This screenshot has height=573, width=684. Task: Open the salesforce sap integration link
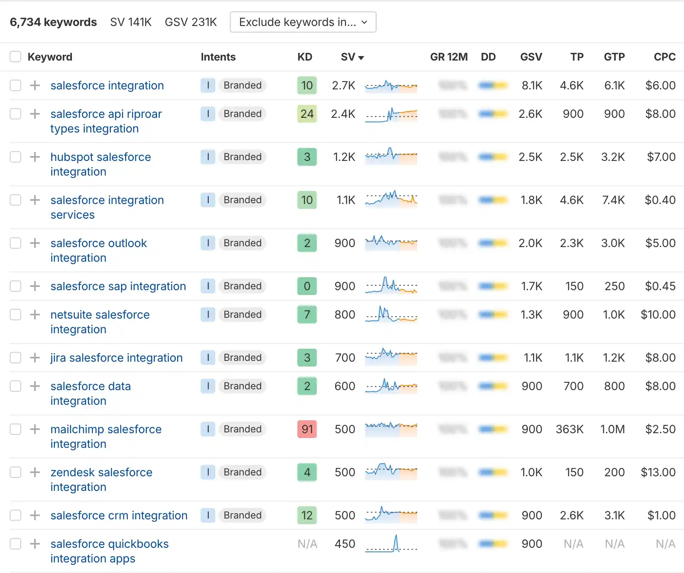[118, 286]
